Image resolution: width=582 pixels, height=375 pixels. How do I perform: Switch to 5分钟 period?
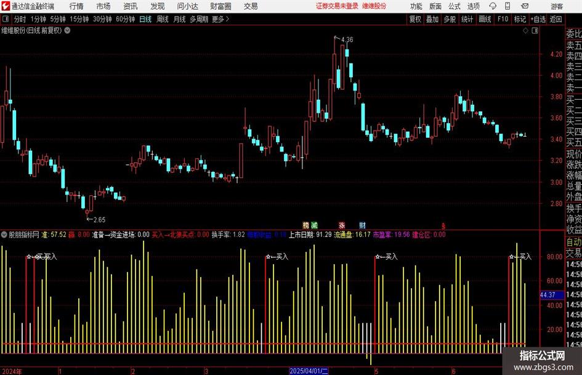57,19
